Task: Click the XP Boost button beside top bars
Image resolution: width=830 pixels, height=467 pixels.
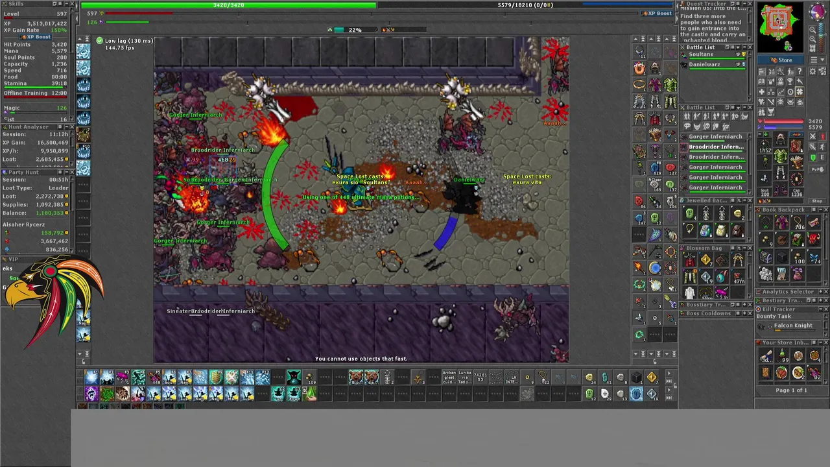Action: pos(656,13)
